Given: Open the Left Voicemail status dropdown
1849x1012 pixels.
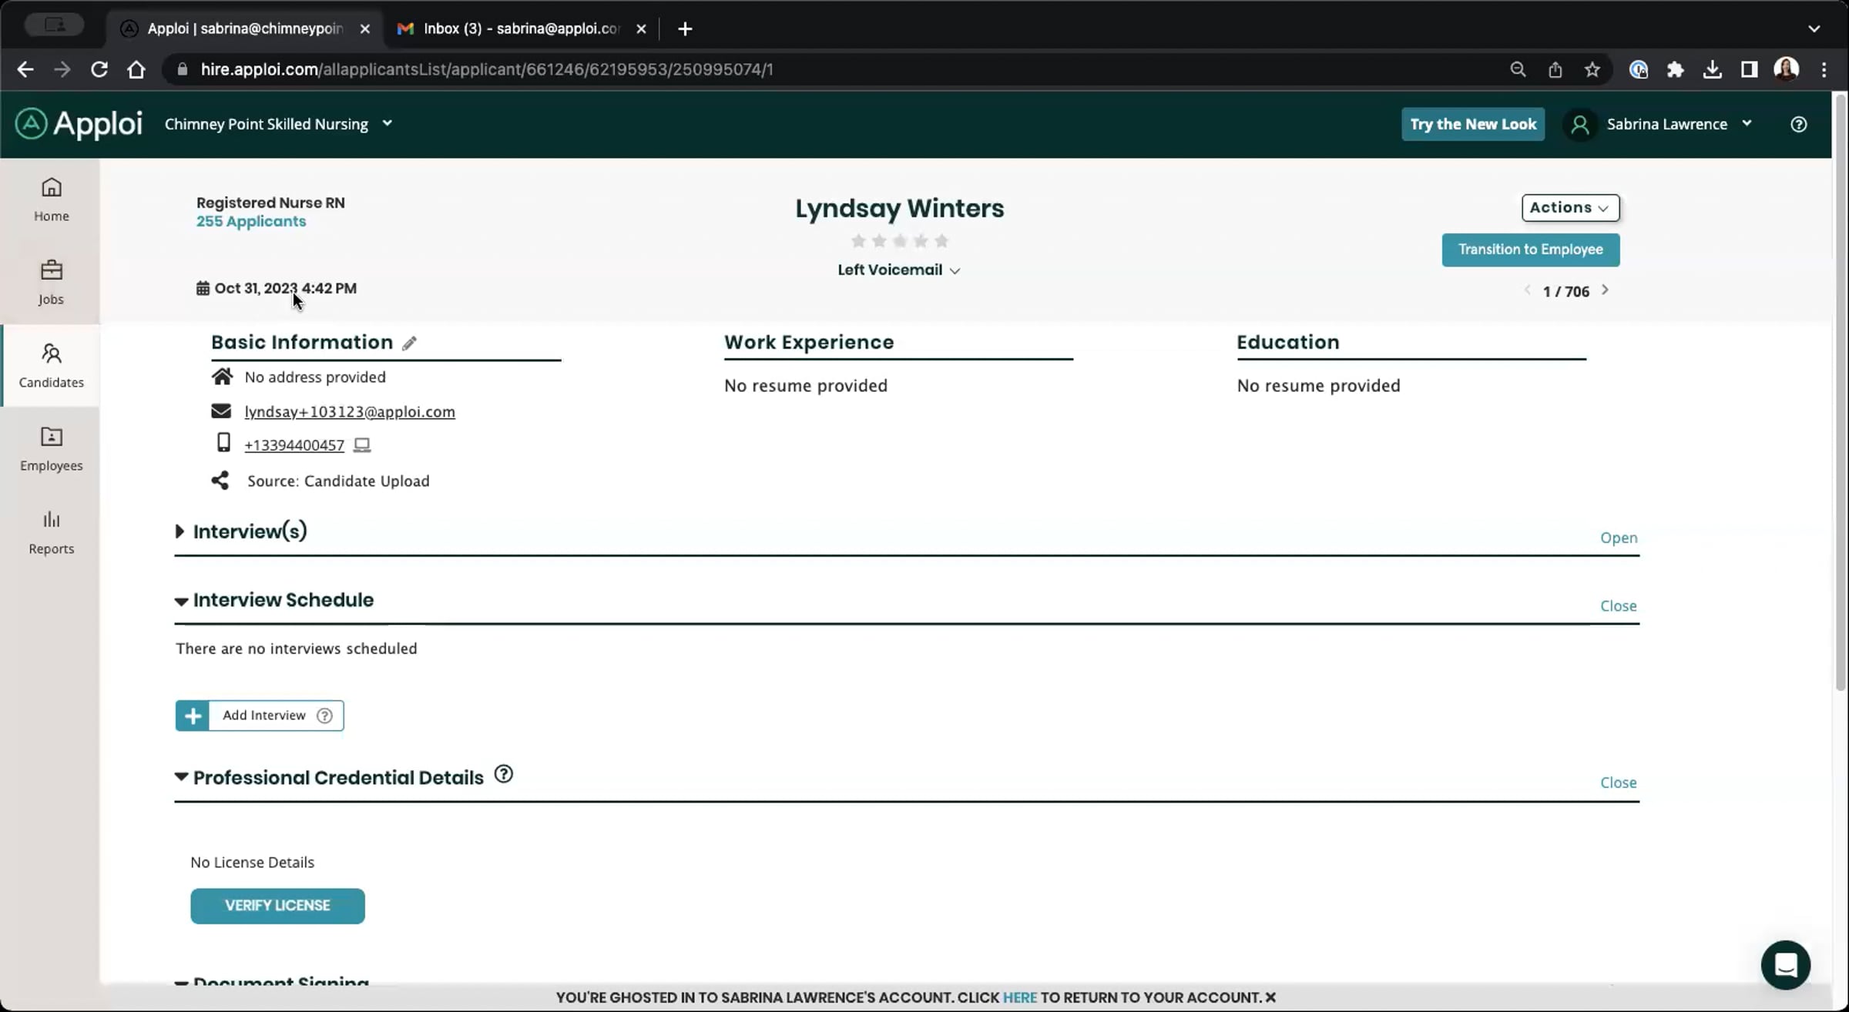Looking at the screenshot, I should pos(898,270).
